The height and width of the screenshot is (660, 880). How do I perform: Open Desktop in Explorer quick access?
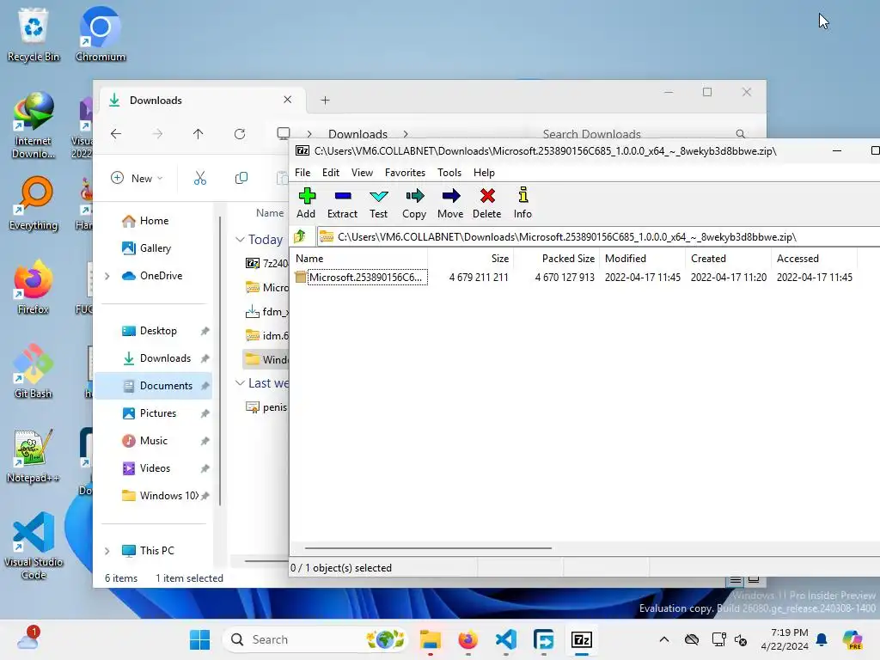coord(157,331)
